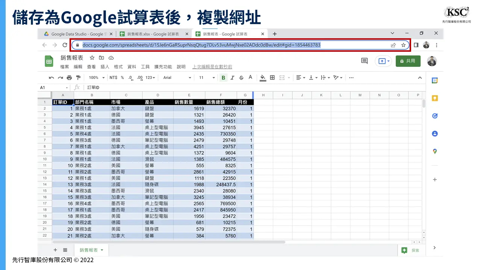The width and height of the screenshot is (481, 270).
Task: Toggle bold formatting
Action: (224, 78)
